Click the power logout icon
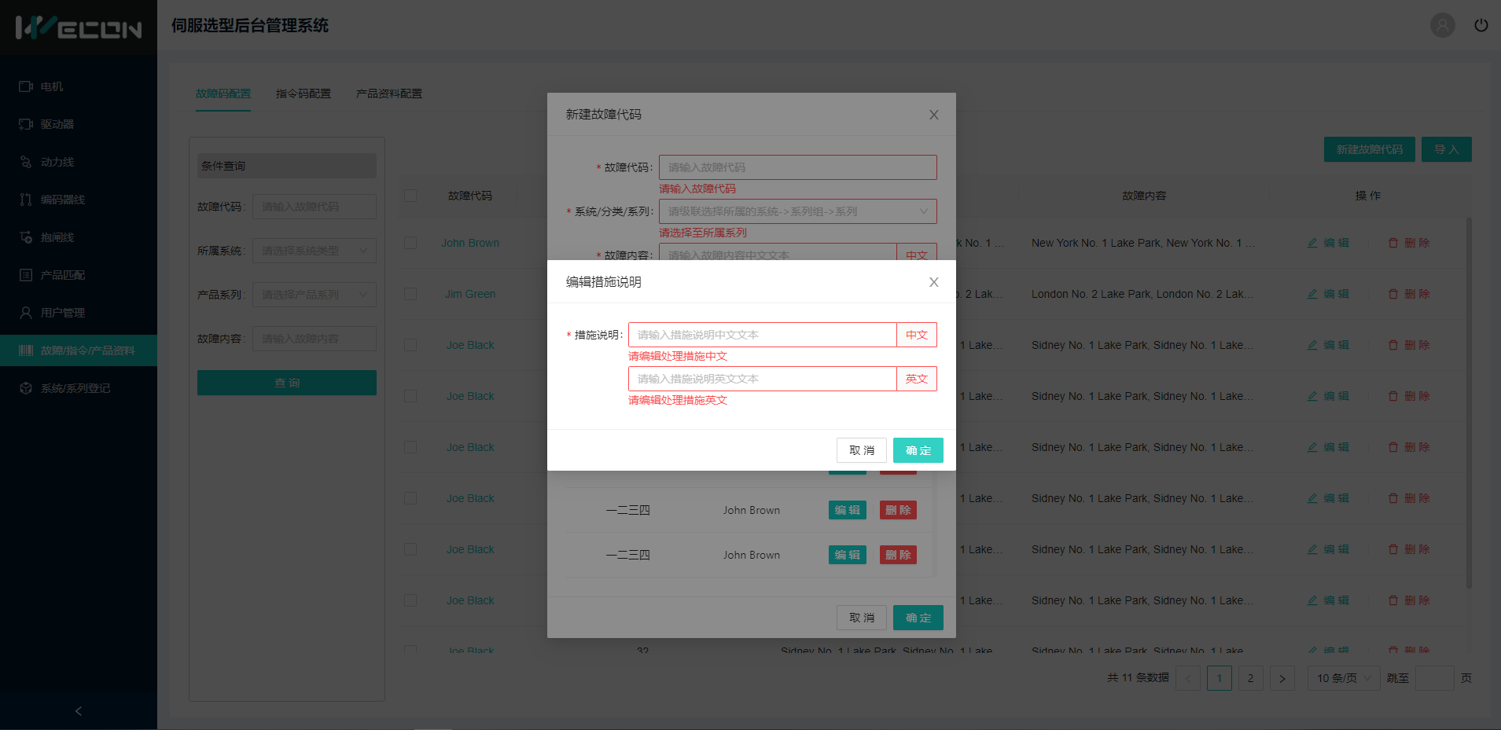This screenshot has height=730, width=1501. 1481,25
